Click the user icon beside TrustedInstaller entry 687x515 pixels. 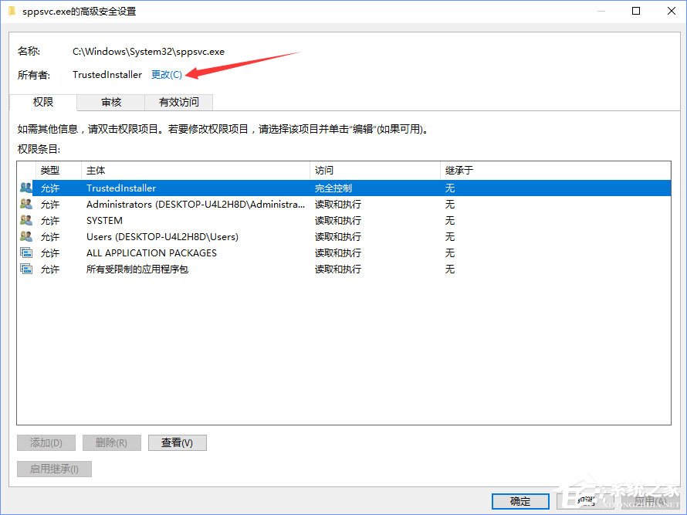[25, 188]
